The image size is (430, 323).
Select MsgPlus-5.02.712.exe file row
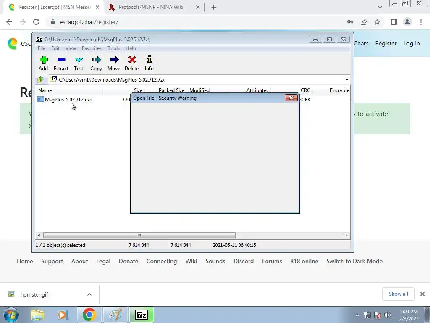pos(68,99)
